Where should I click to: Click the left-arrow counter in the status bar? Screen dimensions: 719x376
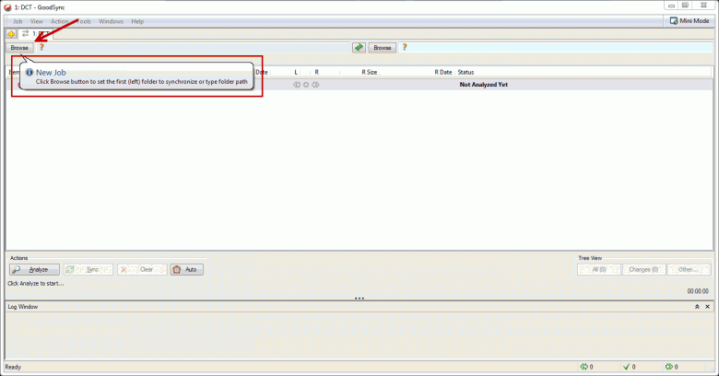click(x=587, y=367)
